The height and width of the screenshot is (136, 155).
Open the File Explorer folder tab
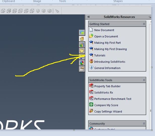click(82, 51)
